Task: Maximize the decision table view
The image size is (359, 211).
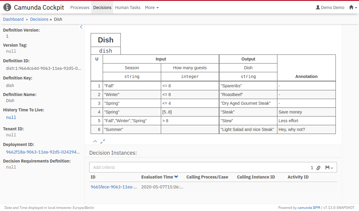Action: point(103,141)
